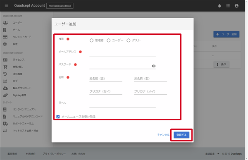Open the 製品ダウンロード menu item
The height and width of the screenshot is (160, 248).
[22, 88]
